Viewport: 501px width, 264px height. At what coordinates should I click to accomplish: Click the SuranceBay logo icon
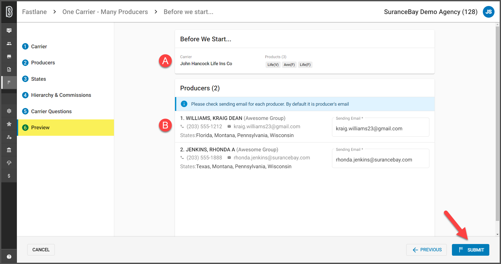pos(9,12)
